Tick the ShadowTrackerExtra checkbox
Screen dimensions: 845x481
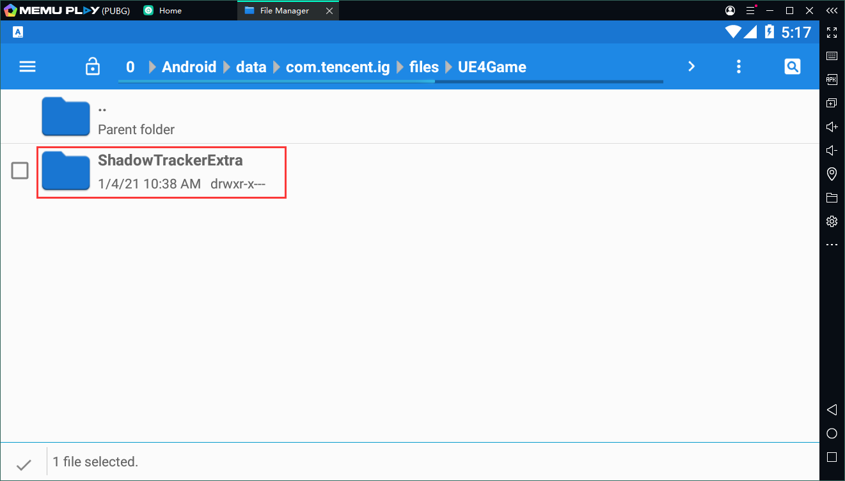20,171
